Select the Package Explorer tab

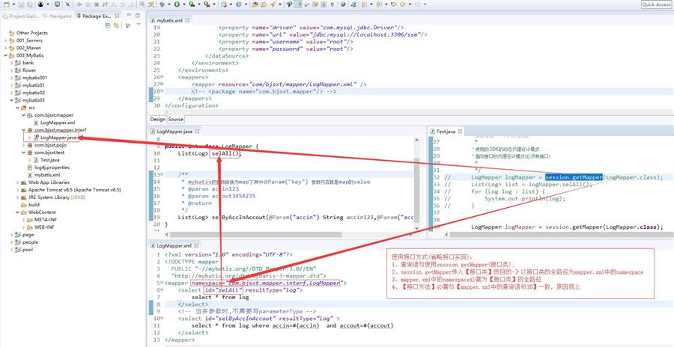coord(97,16)
